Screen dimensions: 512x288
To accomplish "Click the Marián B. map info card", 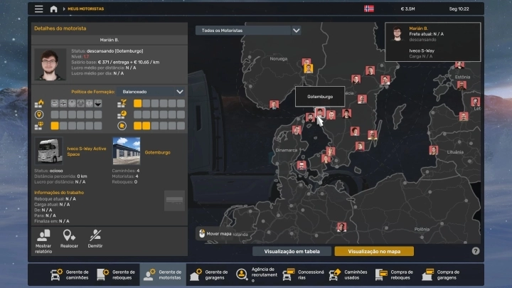I will [432, 42].
